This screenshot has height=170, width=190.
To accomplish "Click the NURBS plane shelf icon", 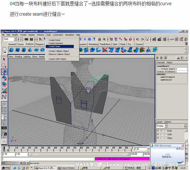I will [36, 50].
